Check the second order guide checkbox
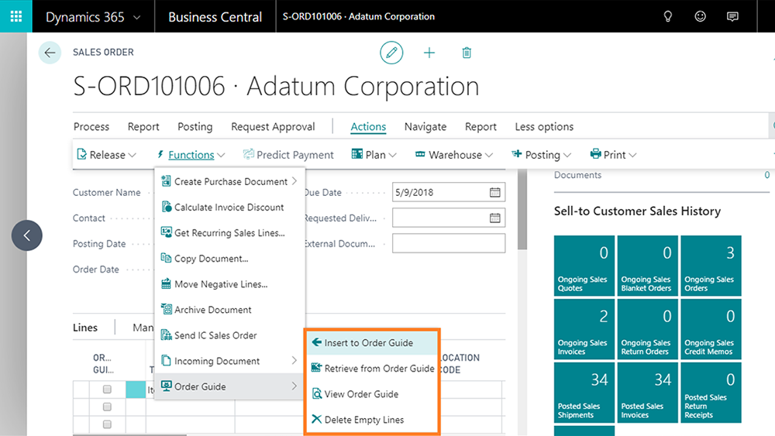 [x=107, y=407]
